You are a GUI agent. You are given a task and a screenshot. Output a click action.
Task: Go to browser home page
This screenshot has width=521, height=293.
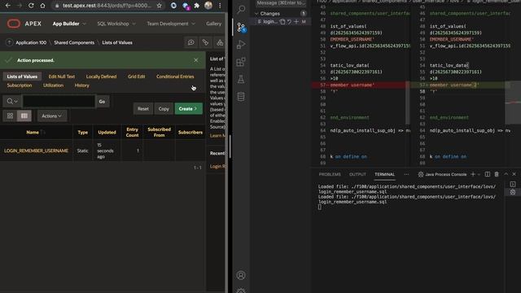42,6
